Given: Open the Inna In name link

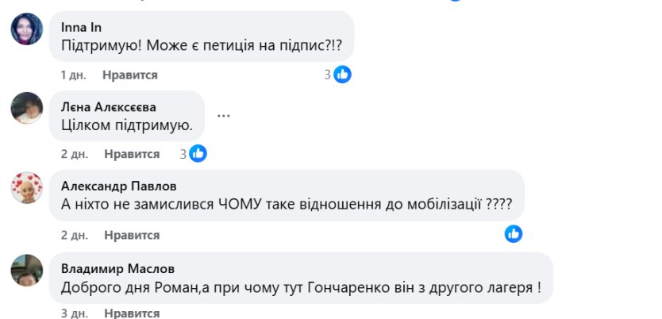Looking at the screenshot, I should pos(80,25).
